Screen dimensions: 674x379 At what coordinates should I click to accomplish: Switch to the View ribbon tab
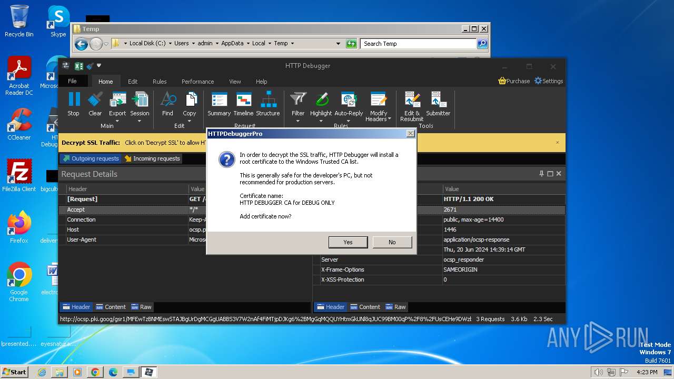click(235, 82)
